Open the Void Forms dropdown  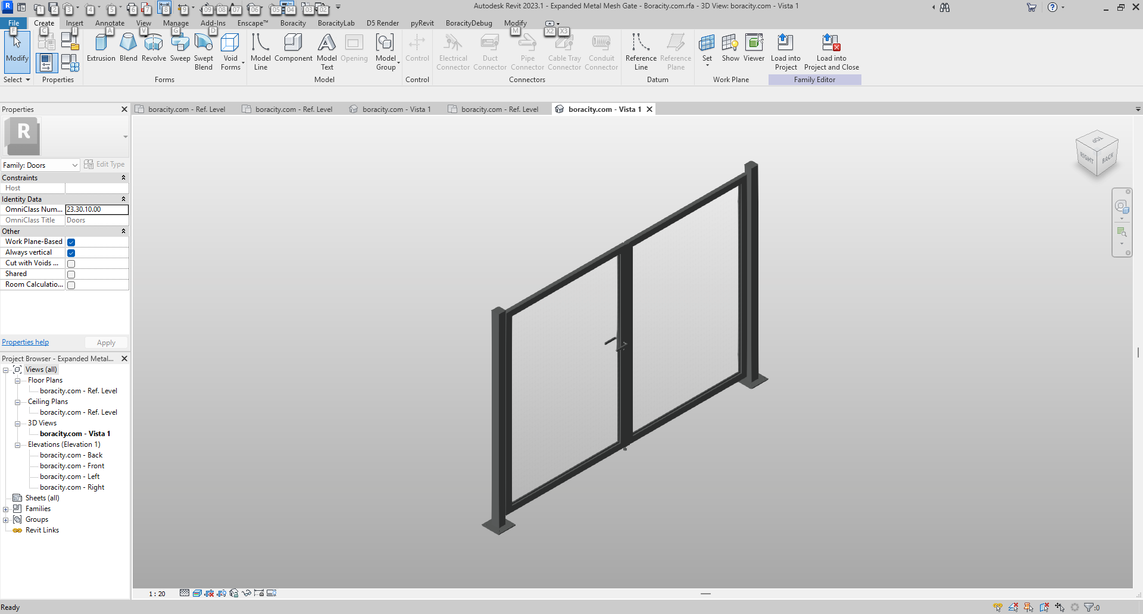231,52
